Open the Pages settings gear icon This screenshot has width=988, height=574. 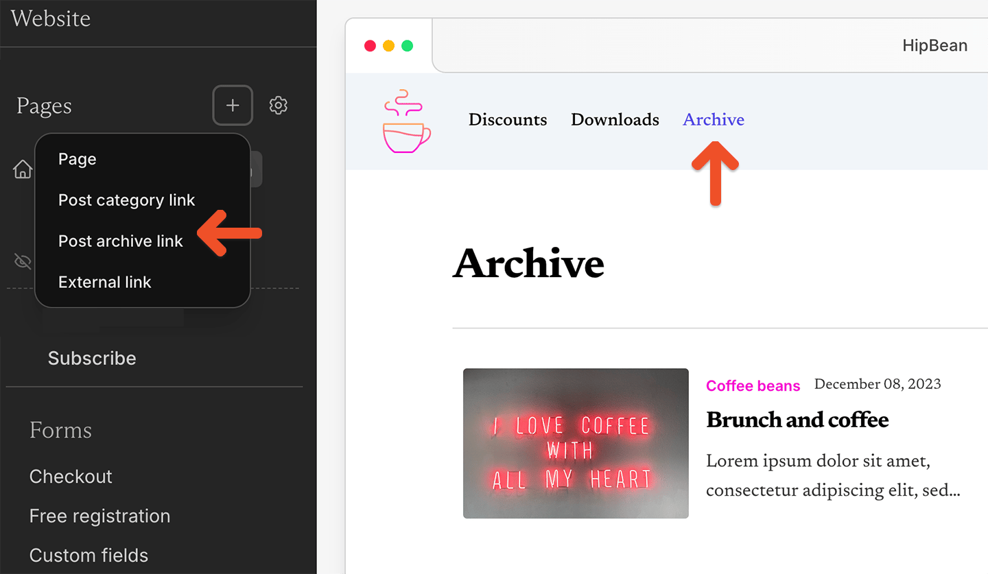(x=278, y=106)
